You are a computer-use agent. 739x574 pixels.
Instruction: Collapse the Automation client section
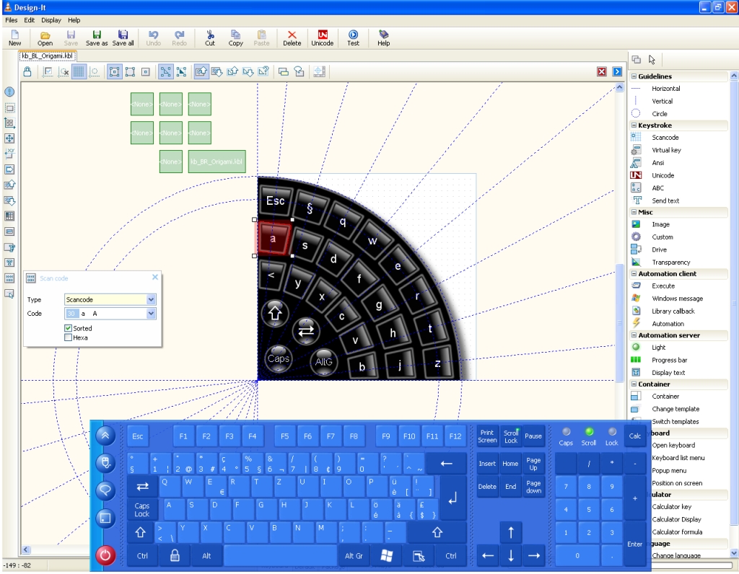point(634,273)
